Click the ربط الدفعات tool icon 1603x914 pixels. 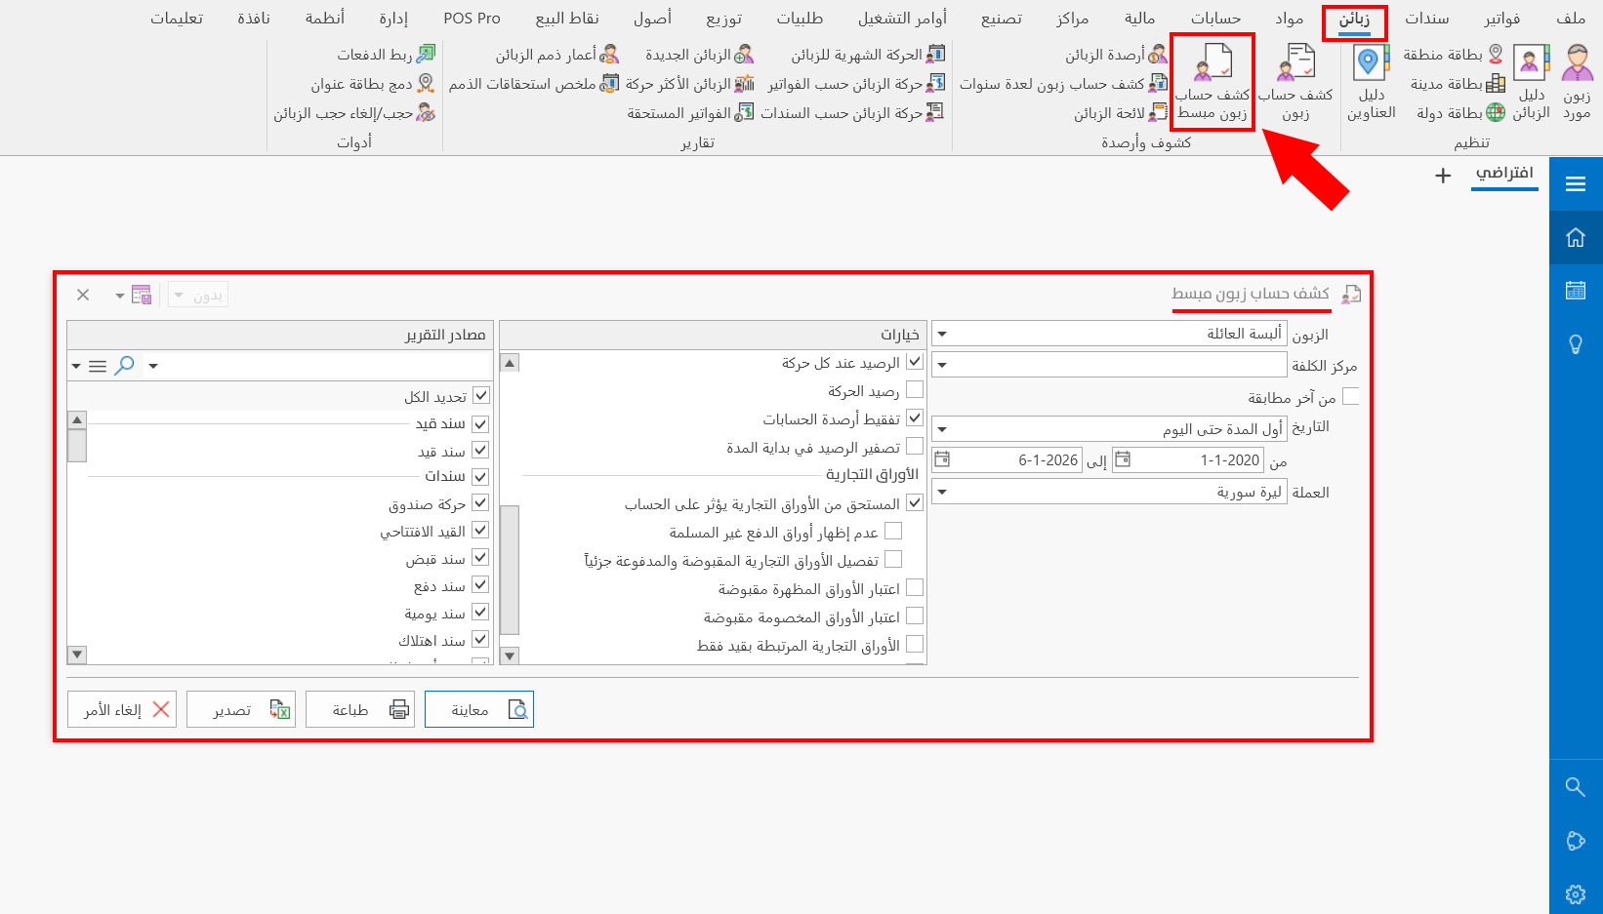[x=427, y=54]
